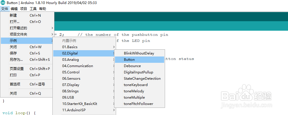Expand the 07.Display examples submenu
Screen dimensions: 288x115
84,85
